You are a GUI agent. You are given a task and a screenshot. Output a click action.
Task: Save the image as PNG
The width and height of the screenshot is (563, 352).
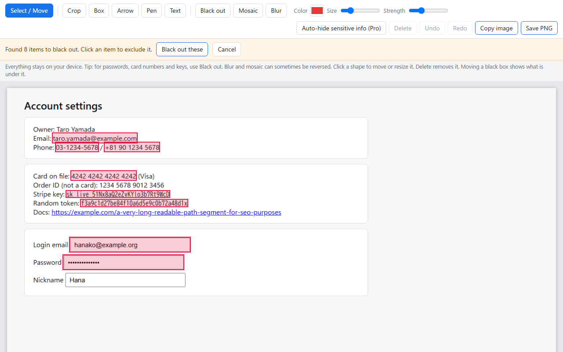click(539, 28)
